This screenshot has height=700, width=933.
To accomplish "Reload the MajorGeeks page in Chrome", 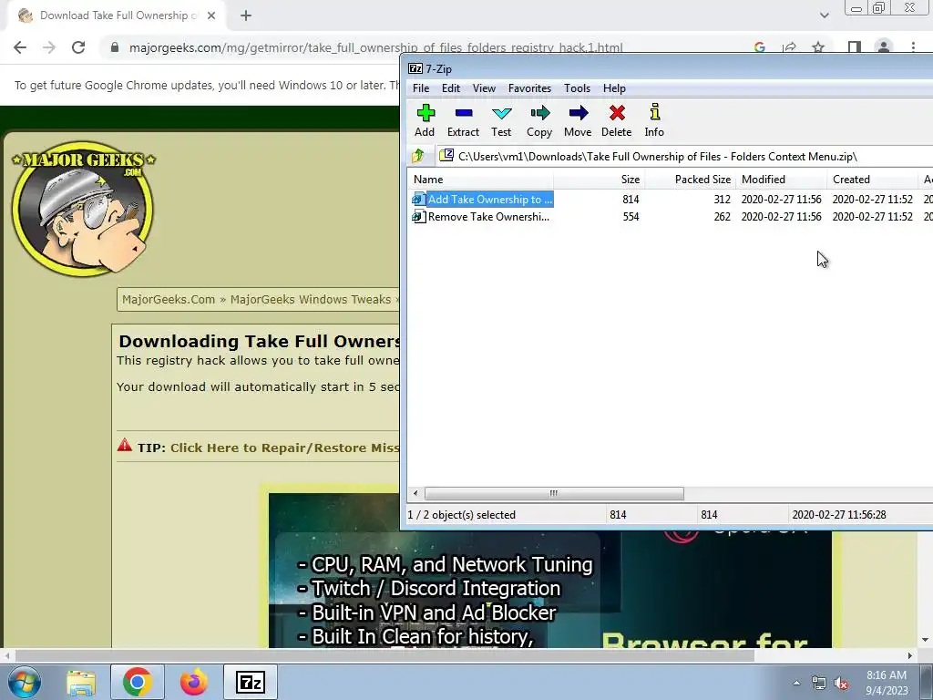I will [78, 47].
